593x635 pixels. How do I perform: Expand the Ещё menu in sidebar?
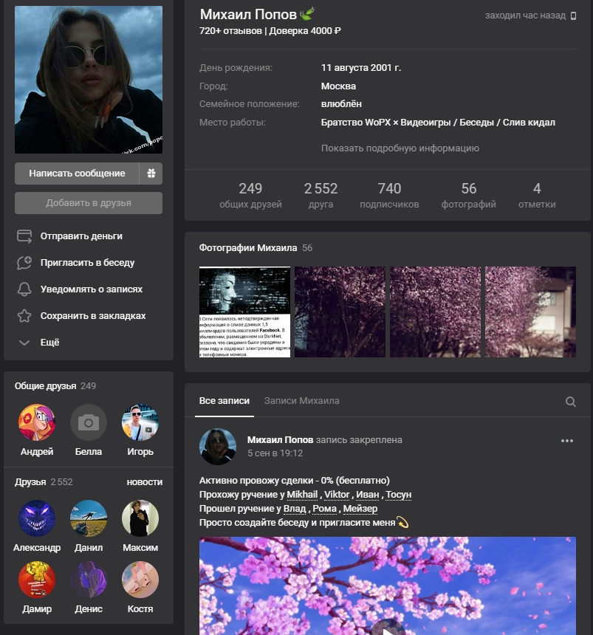click(40, 343)
